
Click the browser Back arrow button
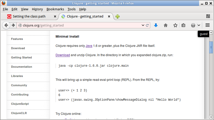click(x=6, y=25)
